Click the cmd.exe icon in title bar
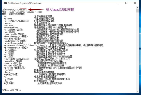The image size is (141, 95). 5,3
